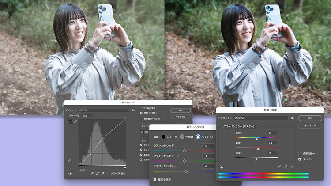Open the Hue/Saturation preset options gear
The width and height of the screenshot is (331, 186).
point(292,118)
